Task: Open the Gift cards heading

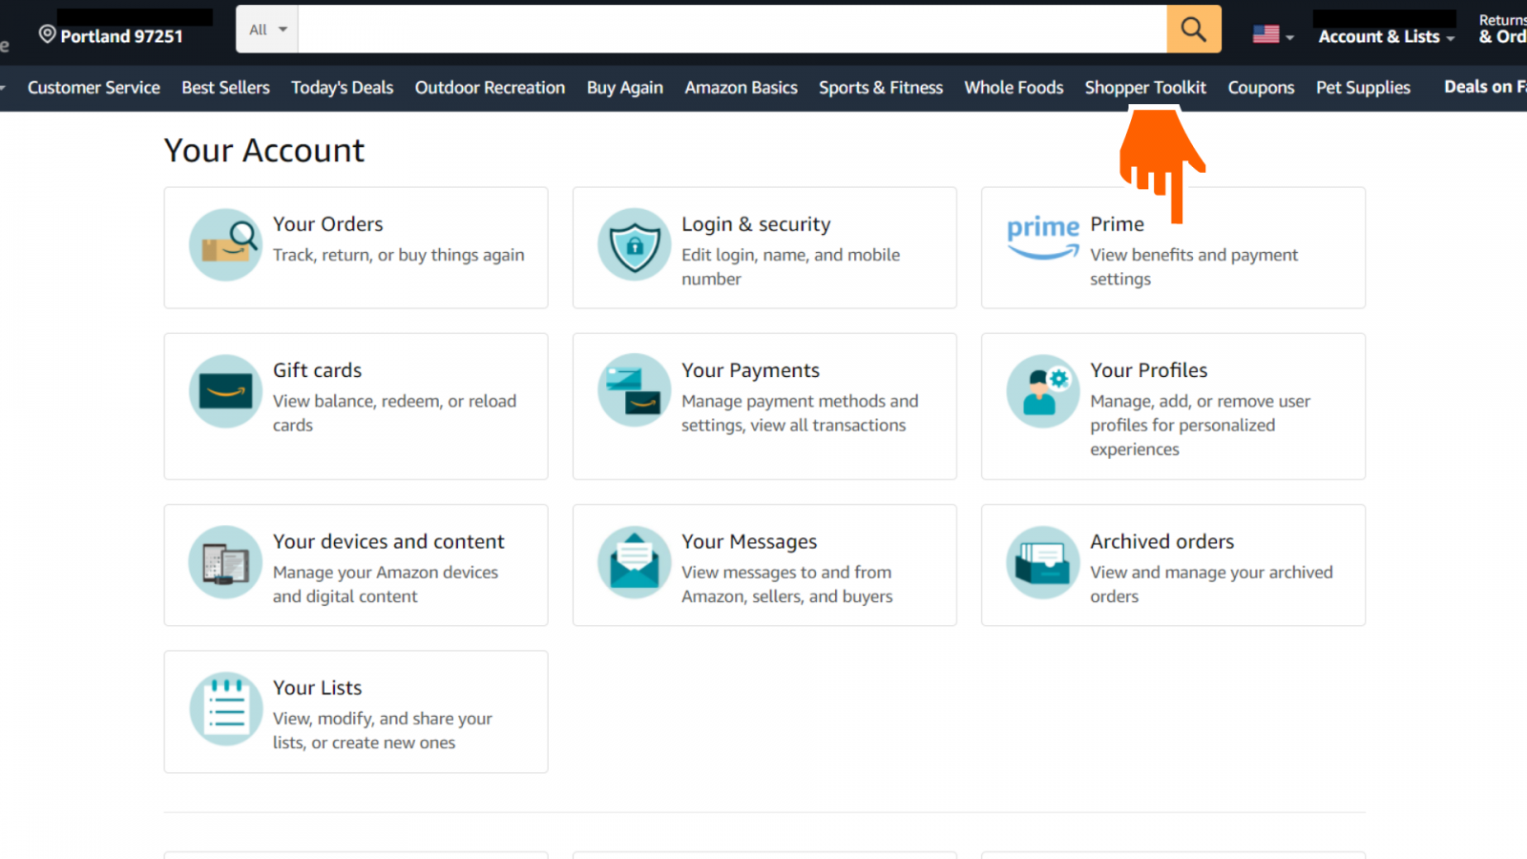Action: 317,370
